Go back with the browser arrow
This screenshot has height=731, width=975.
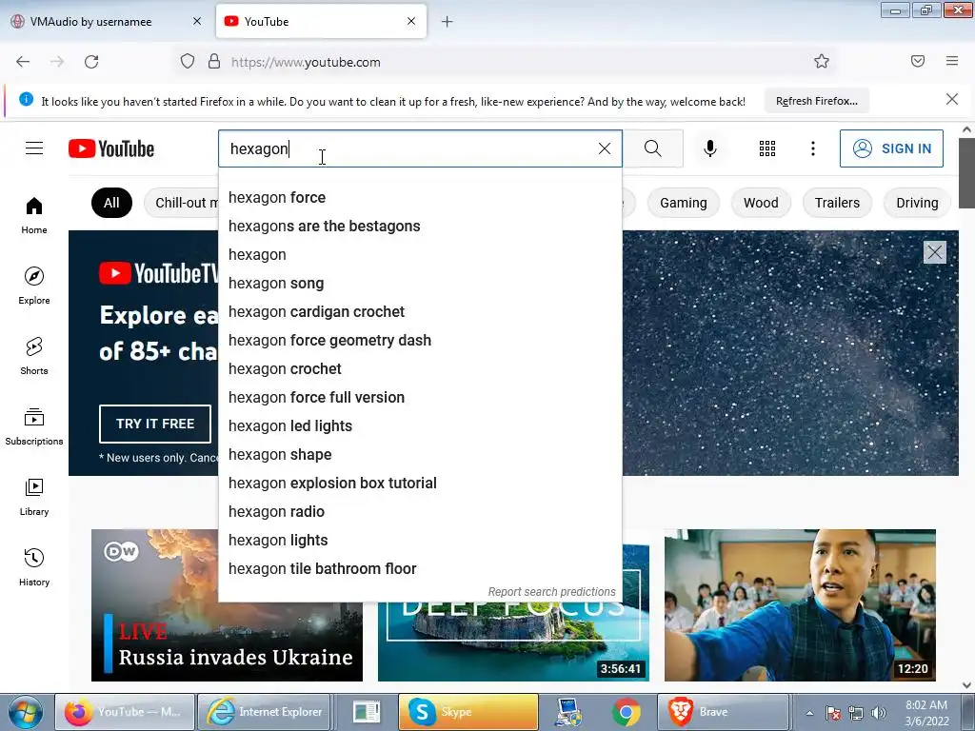pyautogui.click(x=23, y=62)
